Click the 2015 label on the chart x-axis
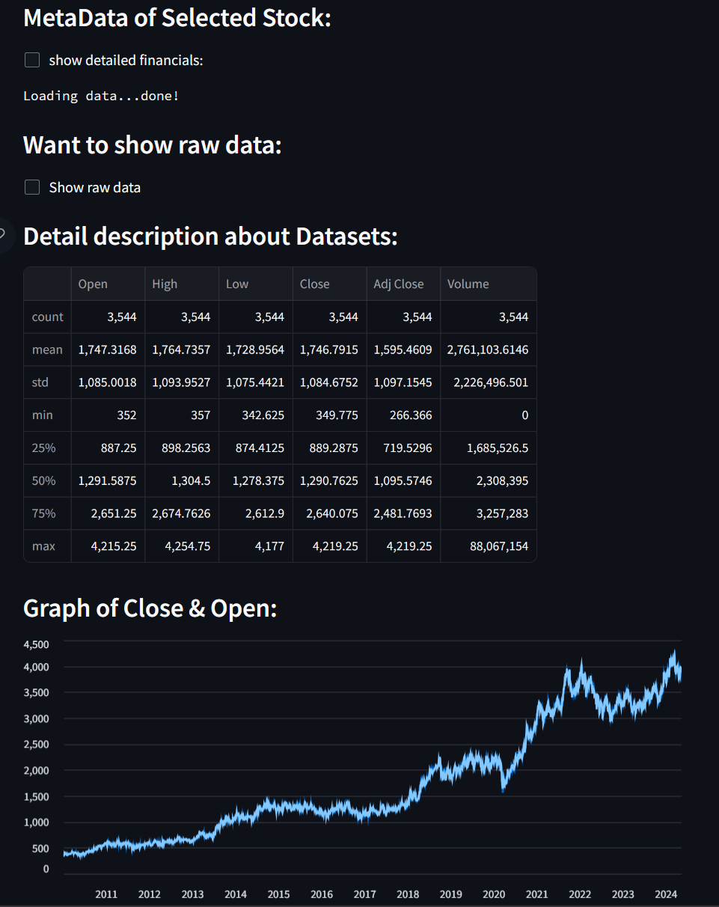Screen dimensions: 719x907 (278, 894)
